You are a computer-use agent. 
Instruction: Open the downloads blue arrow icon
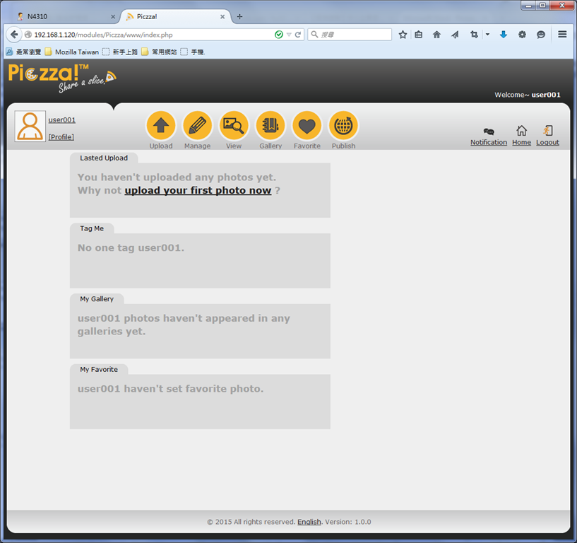tap(504, 35)
